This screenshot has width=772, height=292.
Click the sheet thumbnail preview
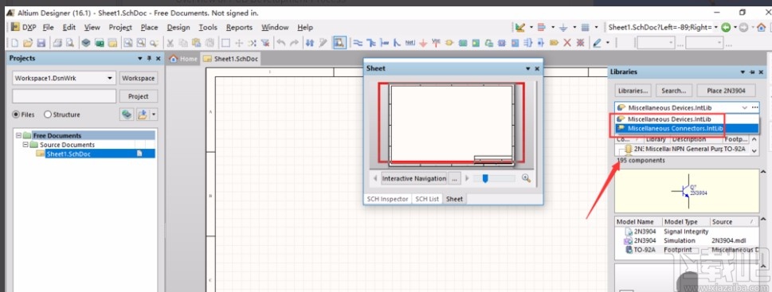click(452, 124)
